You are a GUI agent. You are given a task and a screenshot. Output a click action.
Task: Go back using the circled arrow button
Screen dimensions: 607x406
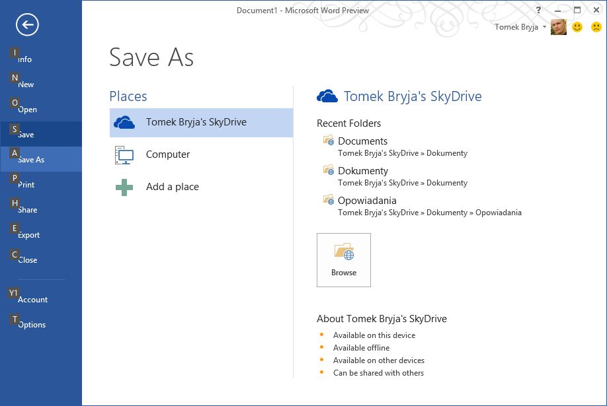27,24
